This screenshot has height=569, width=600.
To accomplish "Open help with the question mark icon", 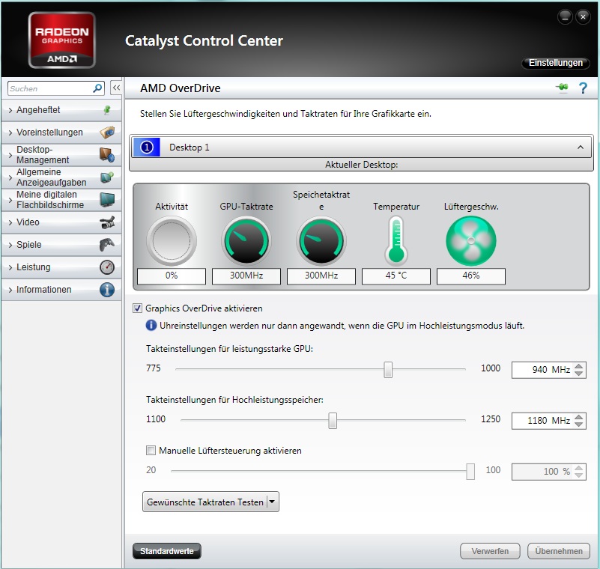I will pos(583,88).
